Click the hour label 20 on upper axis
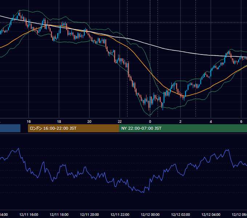247x218 pixels. click(x=89, y=122)
